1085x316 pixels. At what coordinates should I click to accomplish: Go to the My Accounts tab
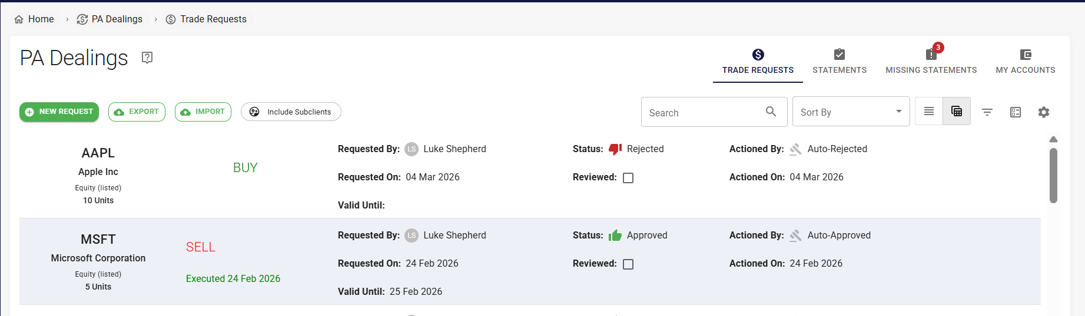[1025, 62]
